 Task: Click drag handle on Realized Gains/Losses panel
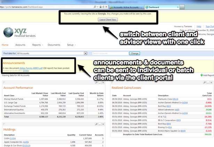112,82
